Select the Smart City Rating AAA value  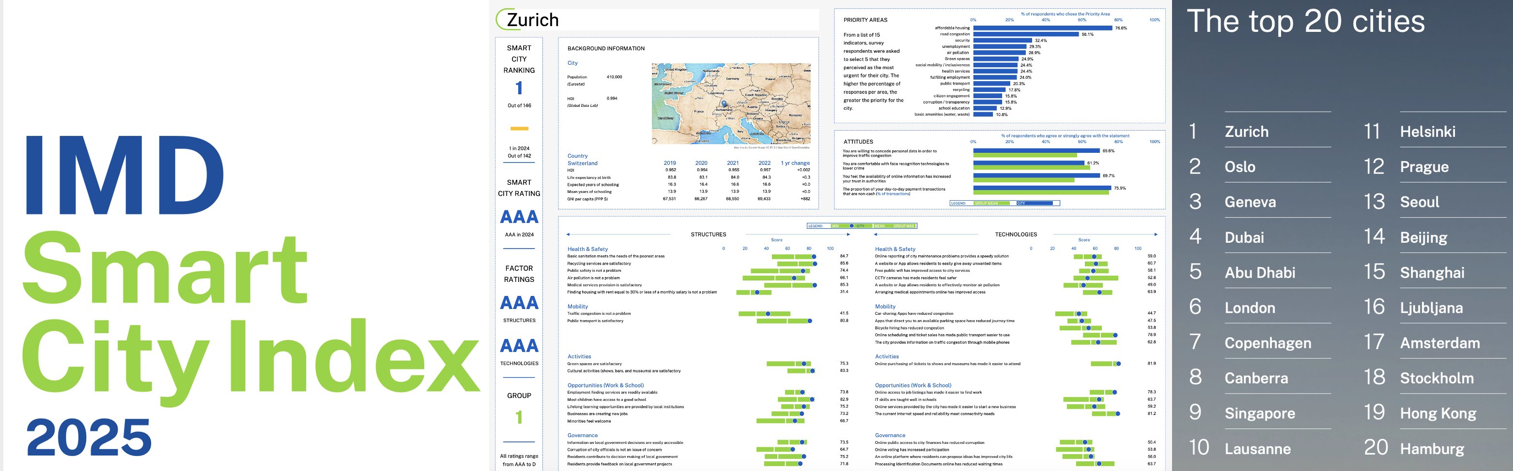click(x=519, y=217)
